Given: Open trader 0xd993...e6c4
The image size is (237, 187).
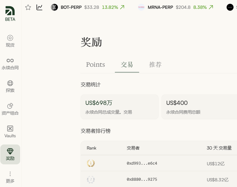Looking at the screenshot, I should click(142, 163).
